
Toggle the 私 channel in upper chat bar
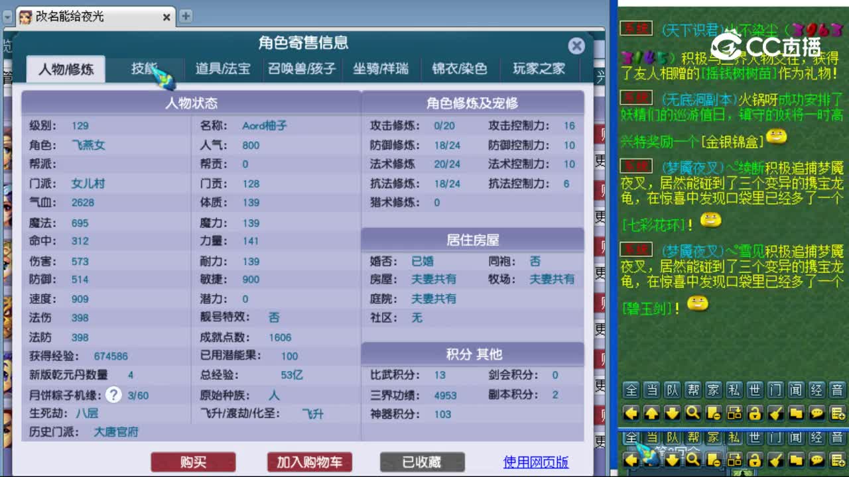(x=734, y=390)
